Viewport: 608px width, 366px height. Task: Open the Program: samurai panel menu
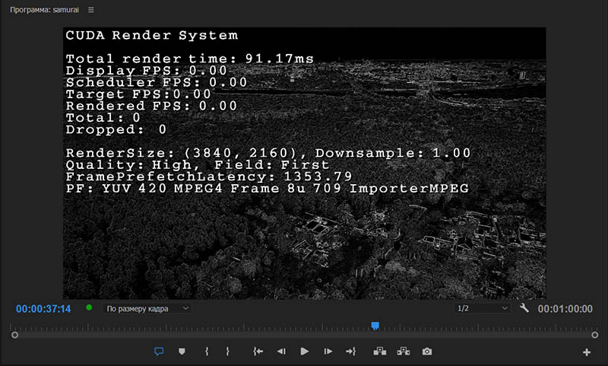(90, 10)
